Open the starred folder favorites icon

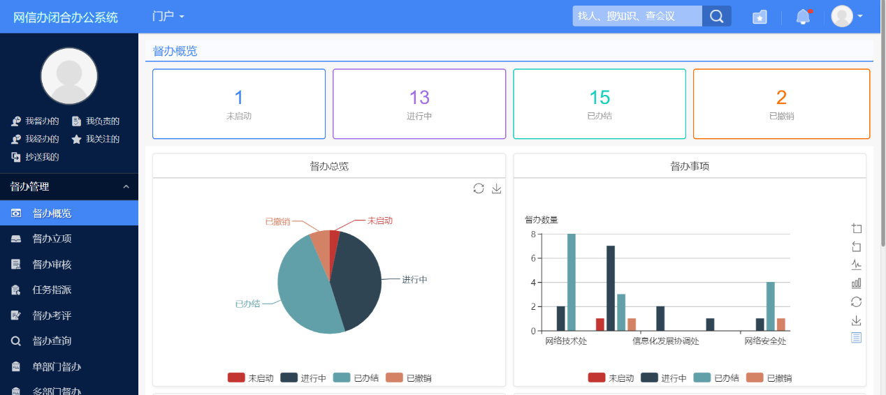click(760, 17)
